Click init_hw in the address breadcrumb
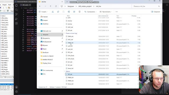169x95 pixels. (98, 6)
